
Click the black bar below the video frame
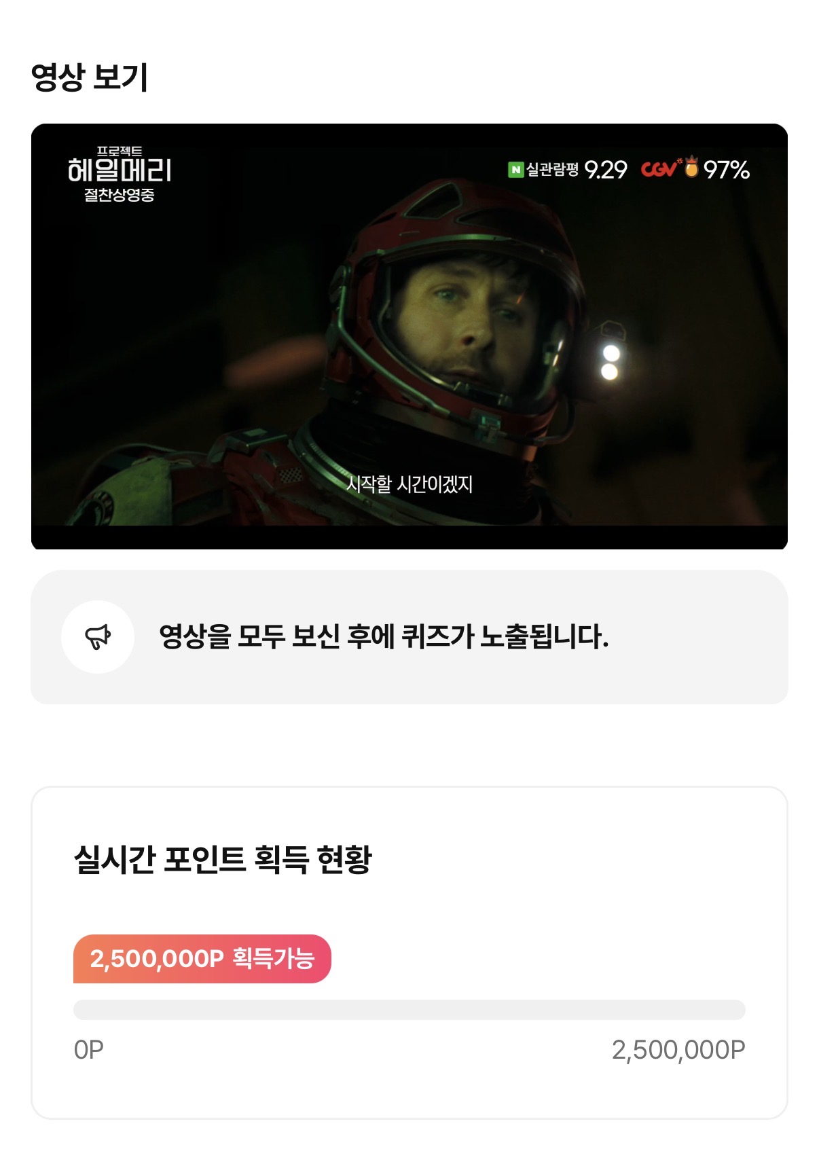[409, 537]
